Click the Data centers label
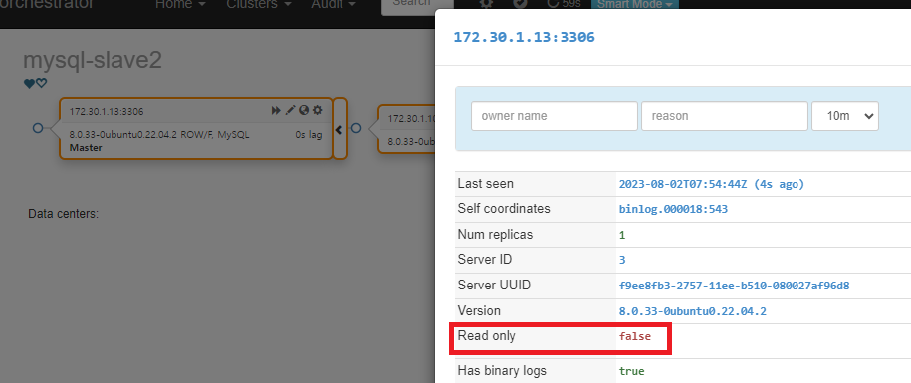911x383 pixels. point(64,214)
